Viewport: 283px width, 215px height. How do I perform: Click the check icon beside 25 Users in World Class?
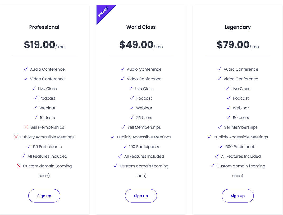click(132, 117)
